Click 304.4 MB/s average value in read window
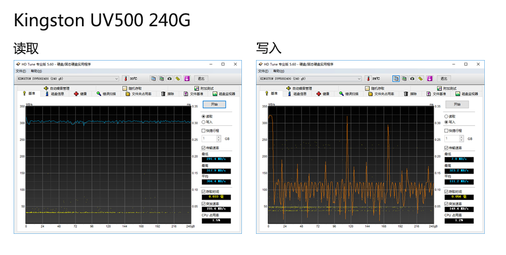The width and height of the screenshot is (506, 255). pos(216,182)
